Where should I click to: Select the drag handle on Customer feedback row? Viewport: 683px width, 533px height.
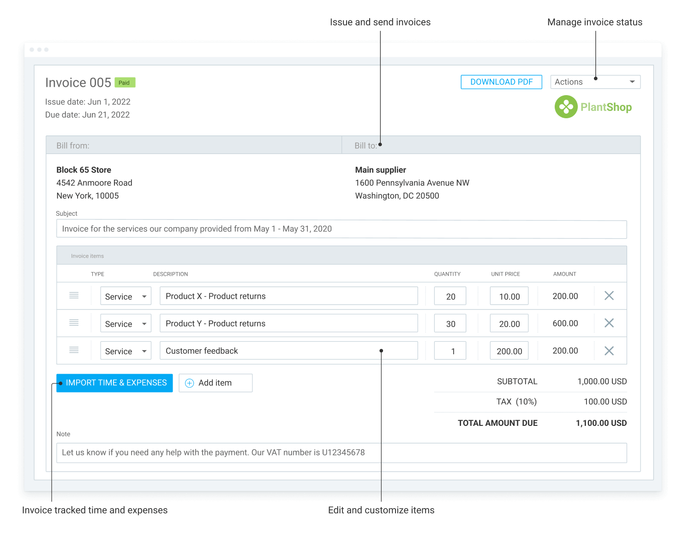[74, 350]
